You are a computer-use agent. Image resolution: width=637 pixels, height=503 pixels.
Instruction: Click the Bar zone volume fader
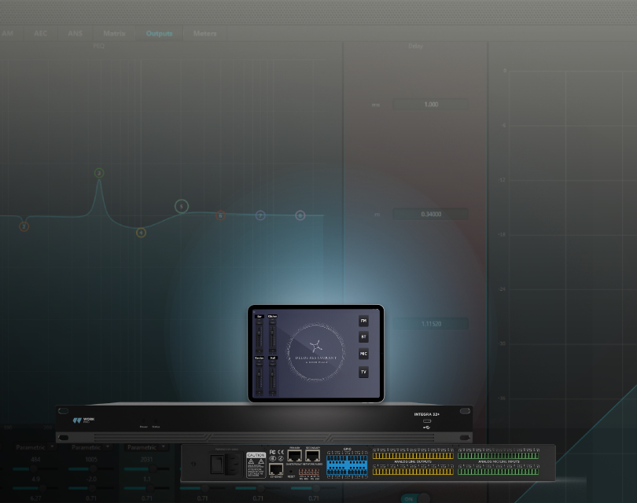260,335
